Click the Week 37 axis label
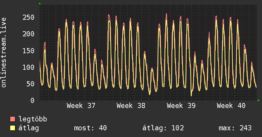Screen dimensions: 262x137 (x=81, y=106)
